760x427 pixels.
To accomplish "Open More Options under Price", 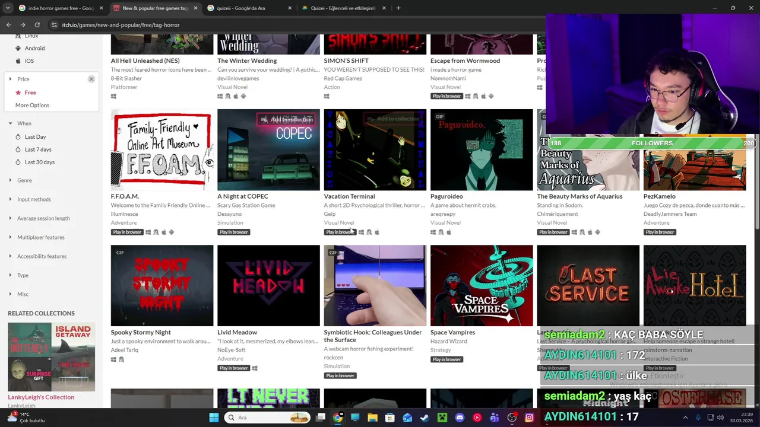I will point(32,105).
